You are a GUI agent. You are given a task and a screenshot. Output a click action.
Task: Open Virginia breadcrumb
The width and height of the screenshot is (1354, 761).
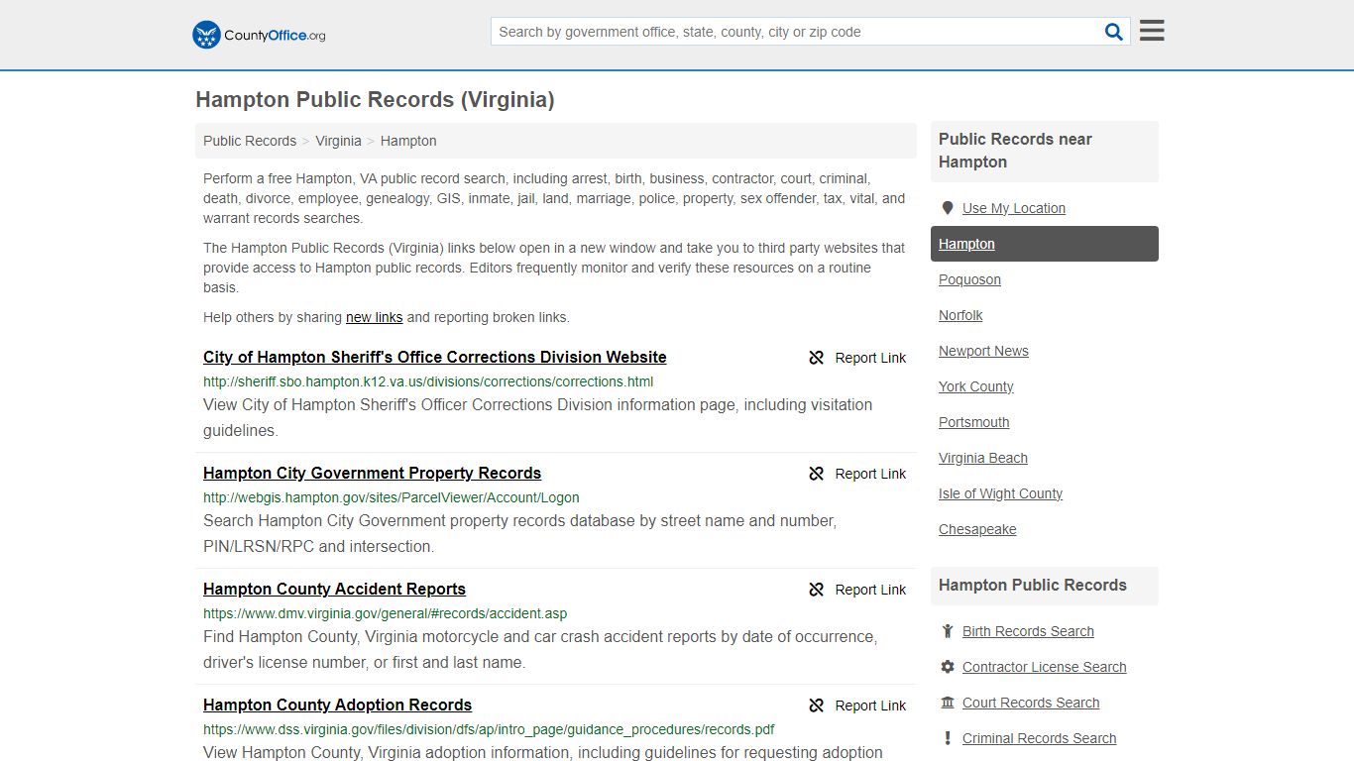coord(338,141)
